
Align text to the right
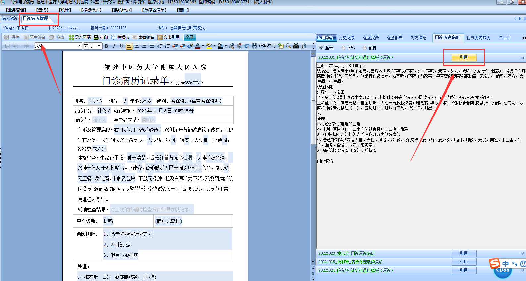pyautogui.click(x=144, y=46)
